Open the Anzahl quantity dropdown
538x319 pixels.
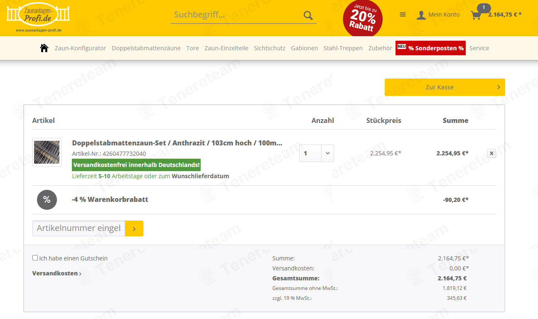point(317,153)
